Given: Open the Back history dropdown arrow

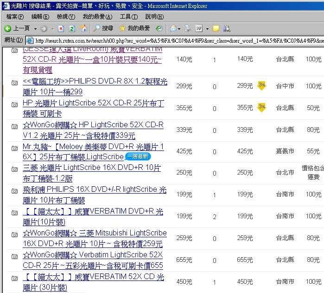Looking at the screenshot, I should coord(35,29).
